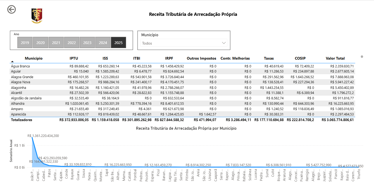Screen dimensions: 374x185
Task: Sort table by Valor Total column
Action: (x=335, y=58)
